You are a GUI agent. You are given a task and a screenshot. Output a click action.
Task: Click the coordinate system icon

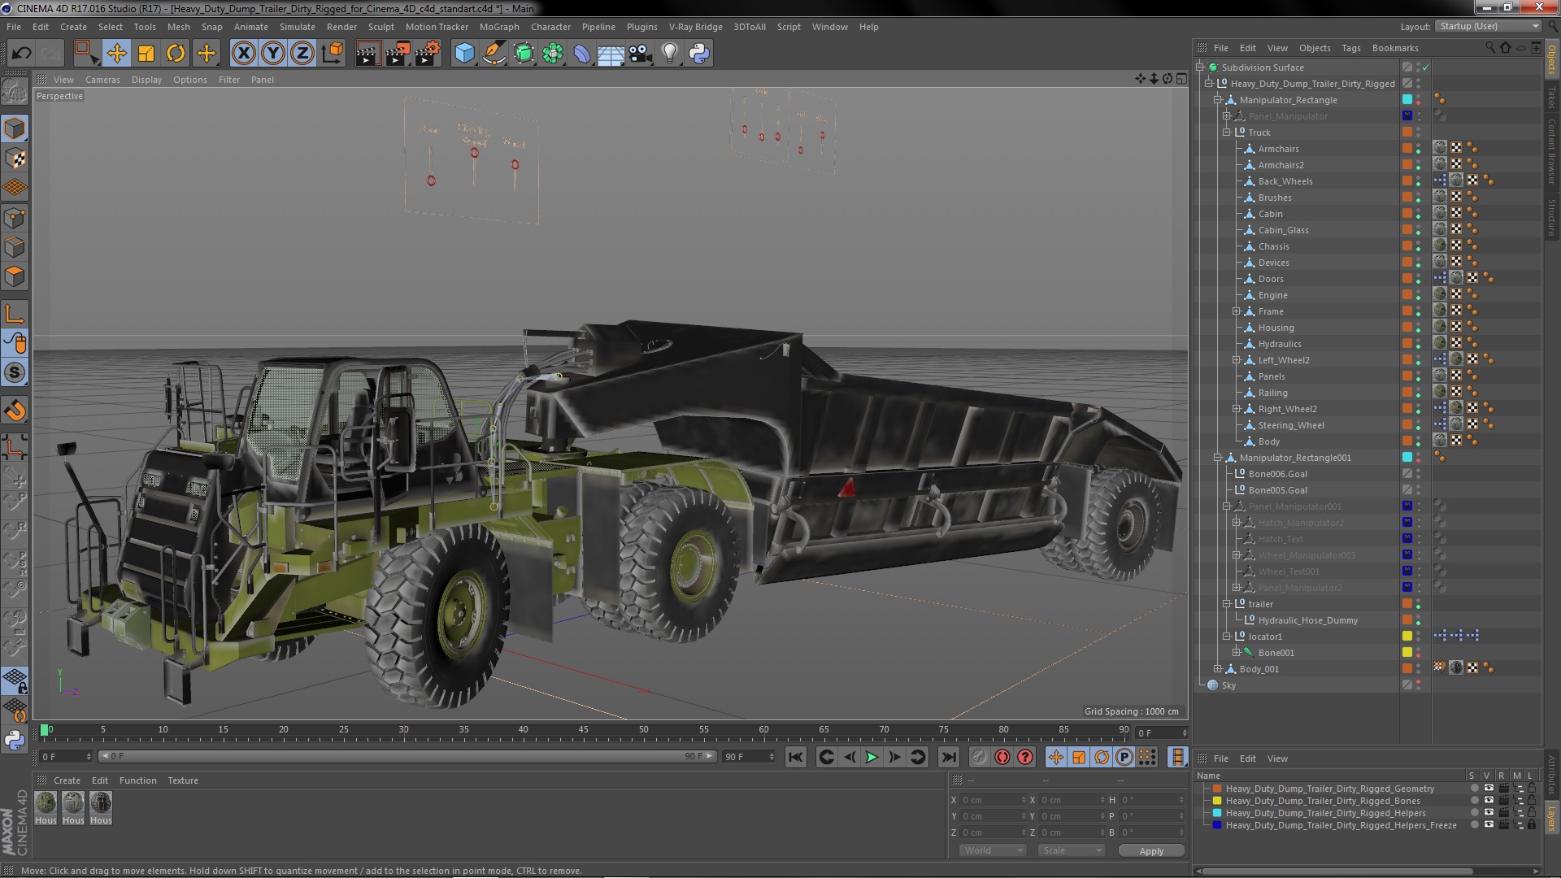333,54
